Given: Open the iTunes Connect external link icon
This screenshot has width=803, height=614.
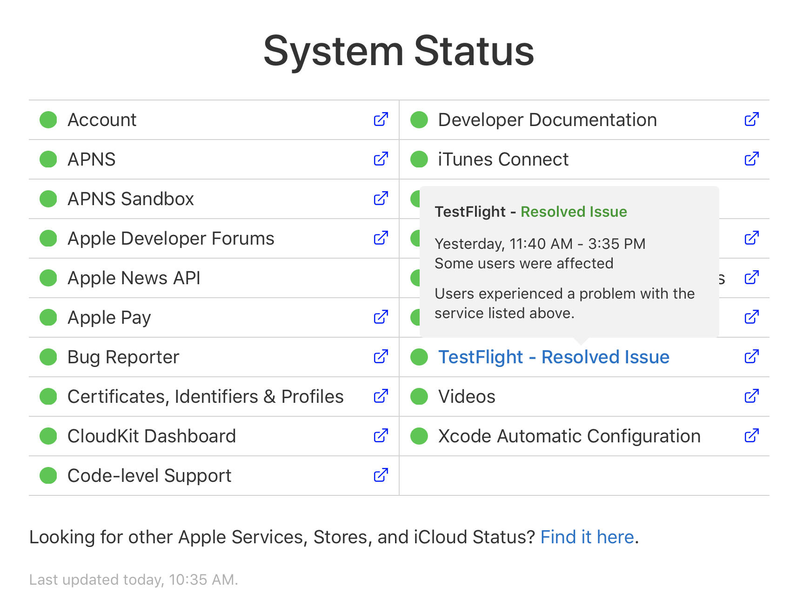Looking at the screenshot, I should click(x=752, y=159).
